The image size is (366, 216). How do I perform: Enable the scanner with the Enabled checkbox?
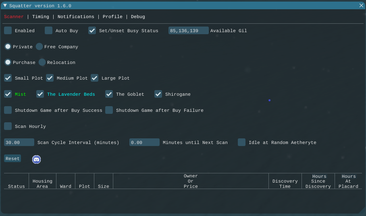coord(8,31)
